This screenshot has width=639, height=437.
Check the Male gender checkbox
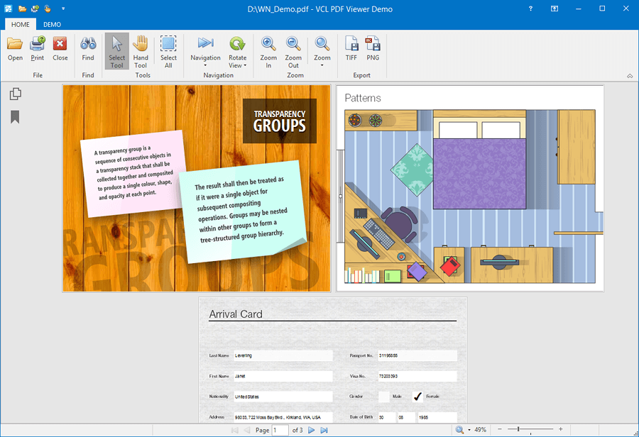coord(383,397)
